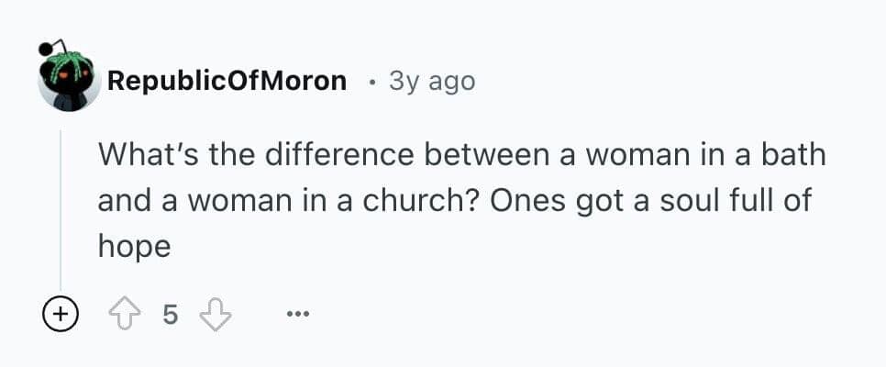Screen dimensions: 886x367
Task: Downvote the RepublicOfMoron comment
Action: coord(216,315)
